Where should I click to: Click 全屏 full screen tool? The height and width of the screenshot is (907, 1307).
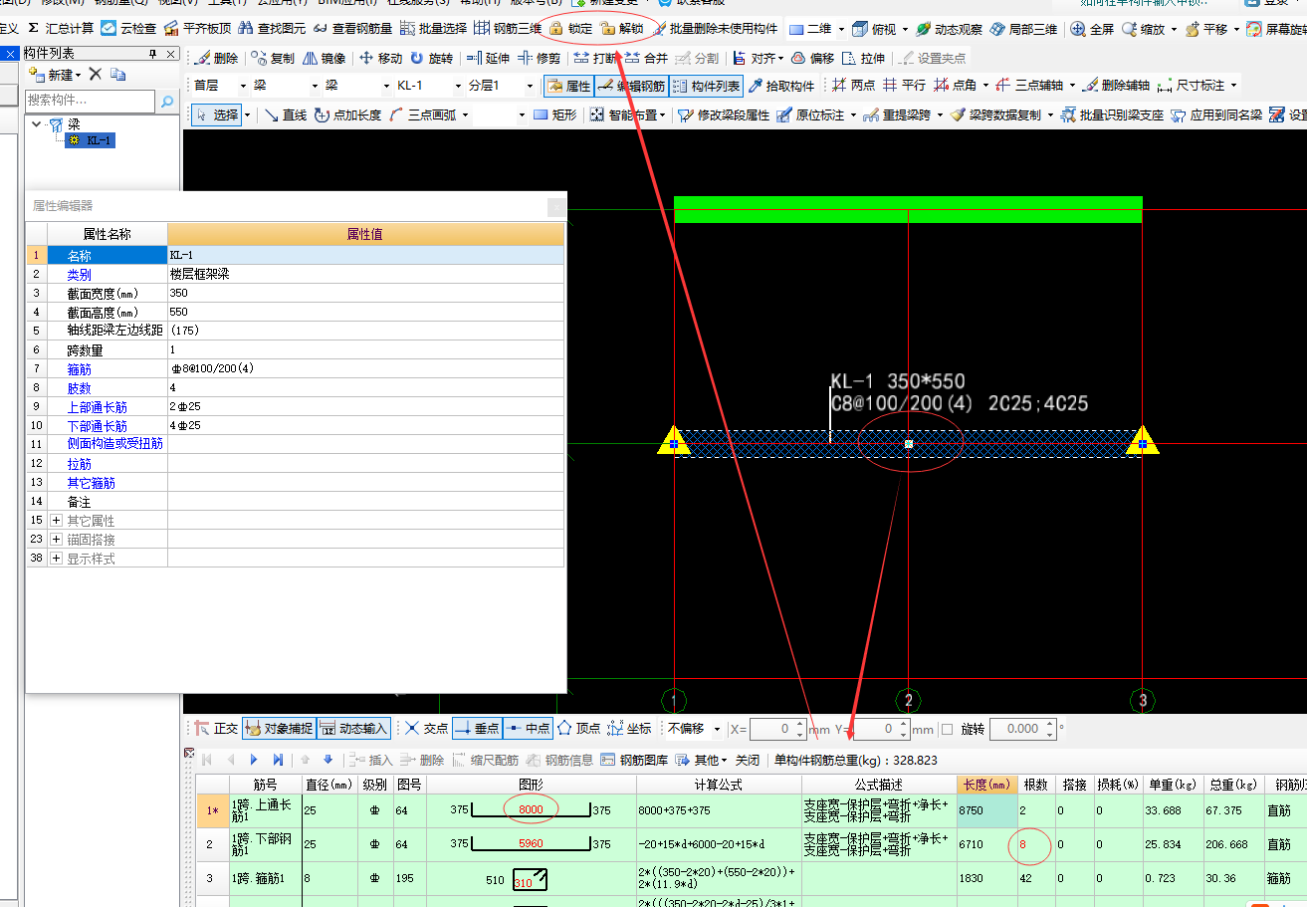click(x=1092, y=29)
